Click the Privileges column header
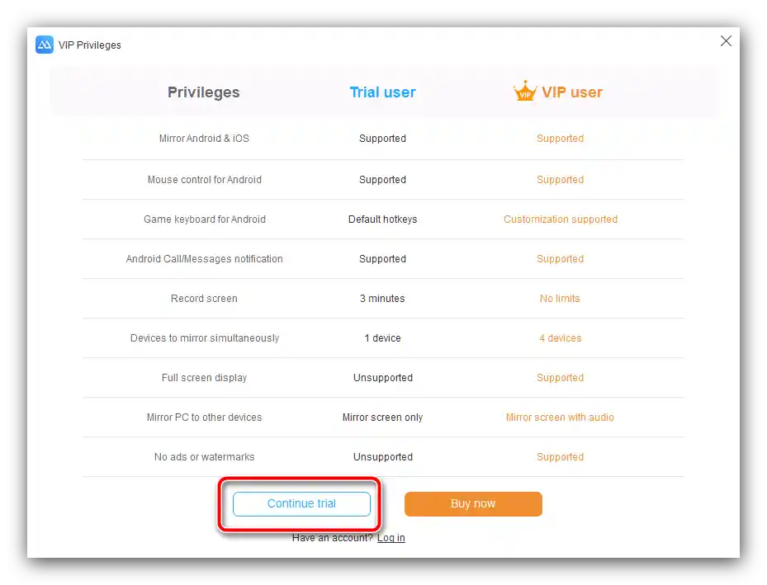This screenshot has width=767, height=585. [x=203, y=92]
